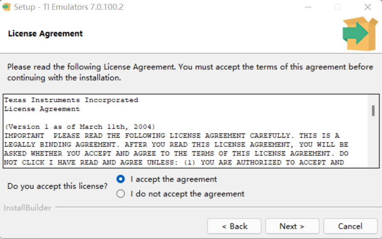
Task: Minimize the setup window
Action: coord(308,7)
